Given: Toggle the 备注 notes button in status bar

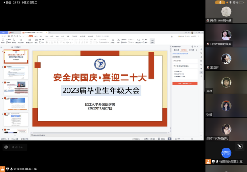Looking at the screenshot, I should pos(147,139).
